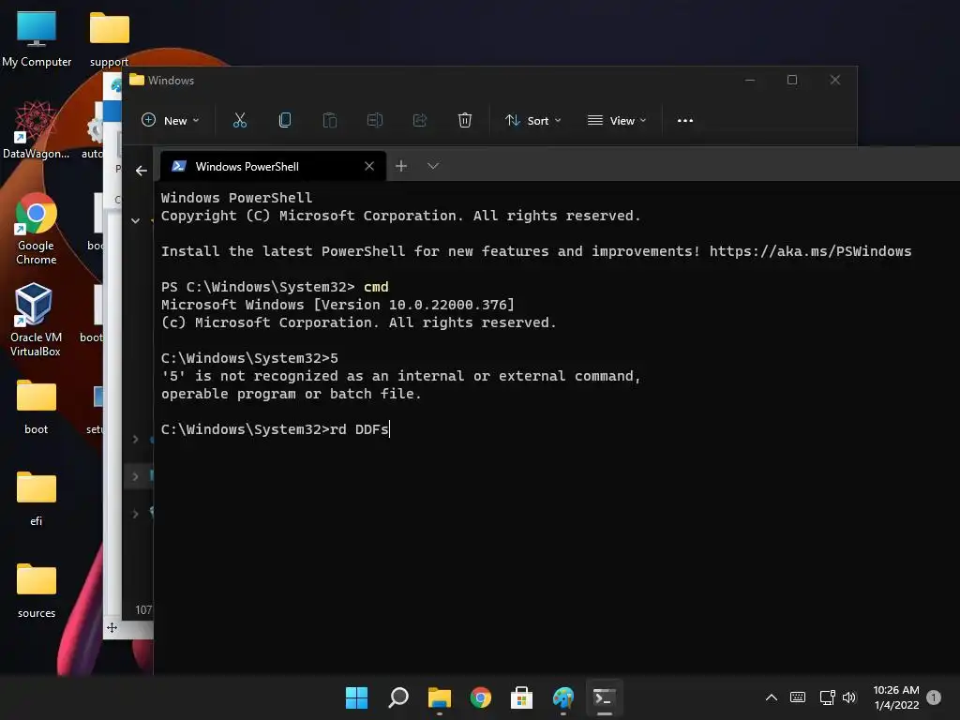The width and height of the screenshot is (960, 720).
Task: Close the Windows PowerShell tab
Action: tap(369, 167)
